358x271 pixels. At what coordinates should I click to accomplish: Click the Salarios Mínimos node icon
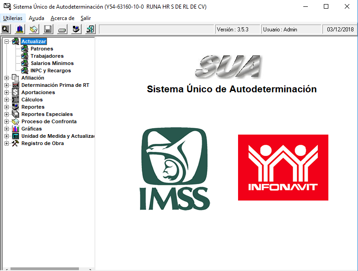click(x=25, y=63)
